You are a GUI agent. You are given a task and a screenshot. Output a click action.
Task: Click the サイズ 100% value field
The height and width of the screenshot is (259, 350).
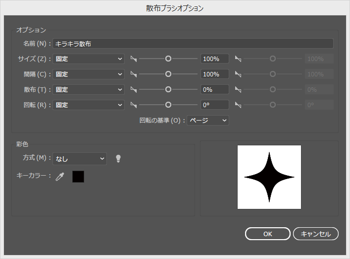[215, 59]
